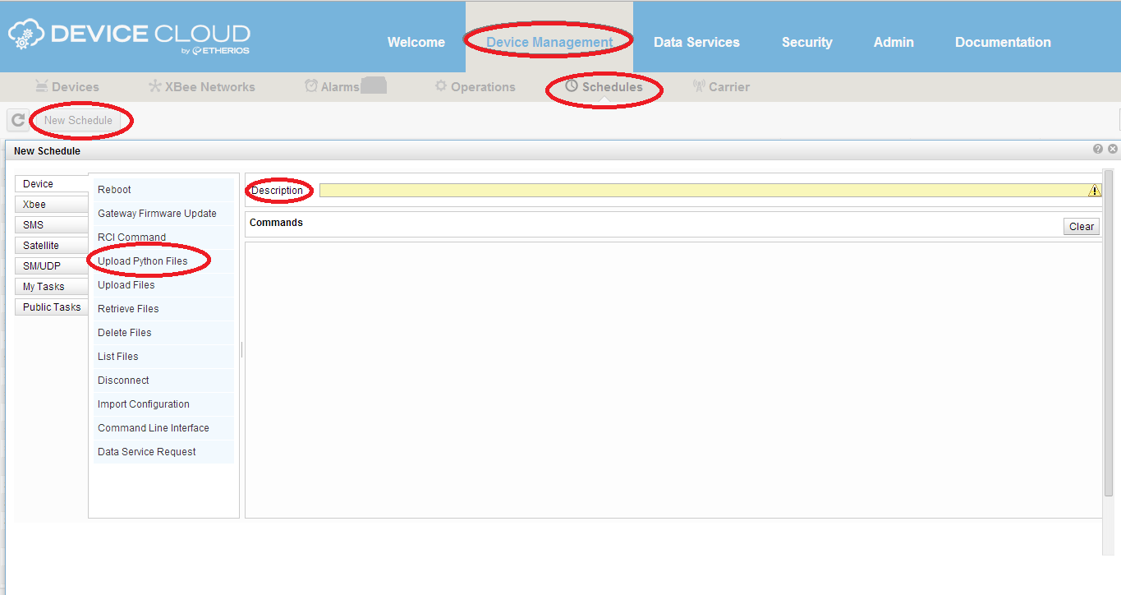Select the Xbee task category
Viewport: 1121px width, 595px height.
tap(51, 205)
